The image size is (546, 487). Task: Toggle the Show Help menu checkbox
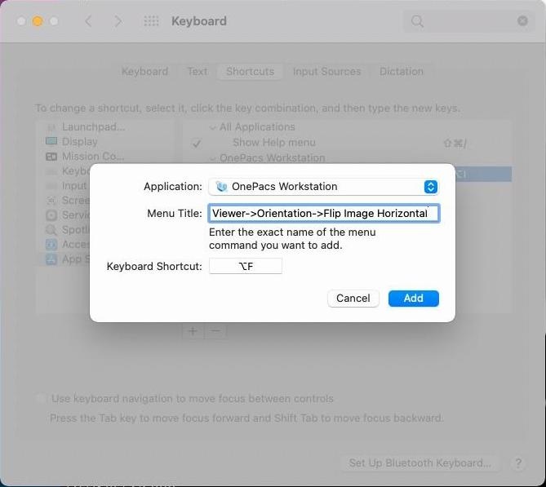click(197, 143)
